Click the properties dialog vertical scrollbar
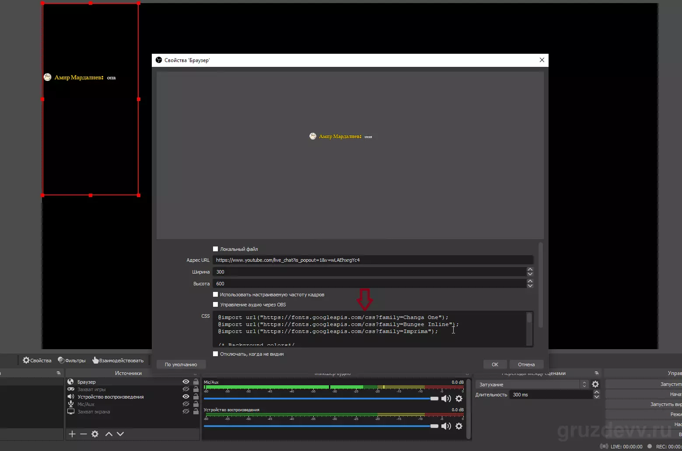The width and height of the screenshot is (682, 451). click(x=541, y=285)
